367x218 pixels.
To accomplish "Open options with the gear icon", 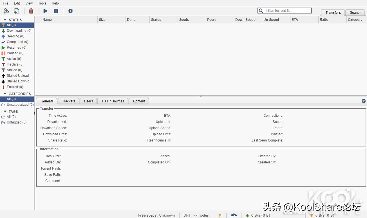I will [71, 11].
